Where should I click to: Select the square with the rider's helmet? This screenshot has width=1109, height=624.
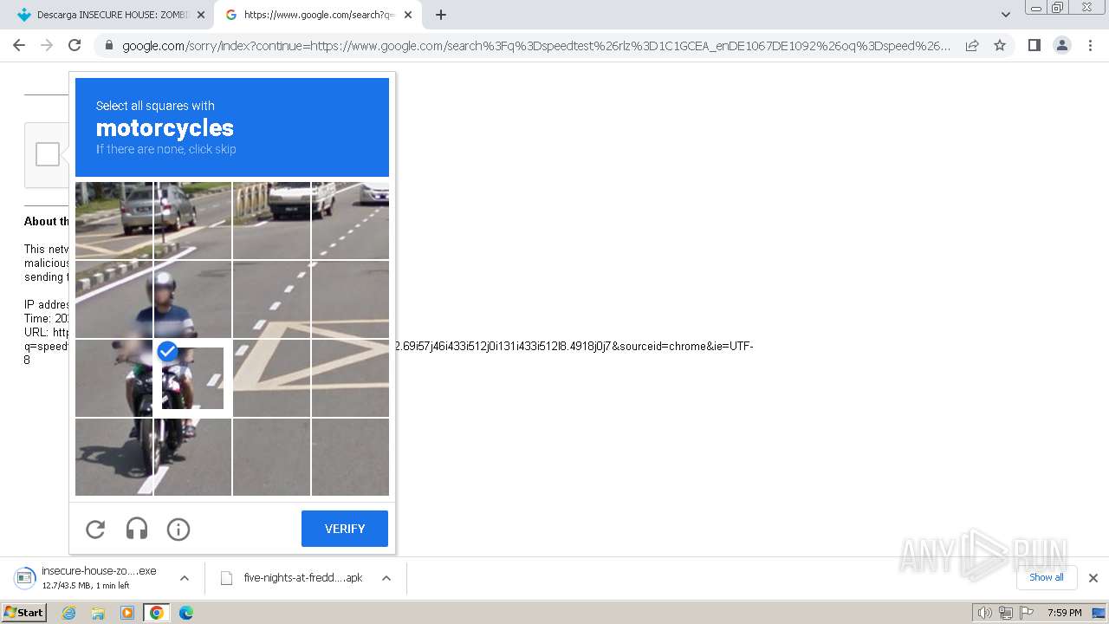click(192, 299)
